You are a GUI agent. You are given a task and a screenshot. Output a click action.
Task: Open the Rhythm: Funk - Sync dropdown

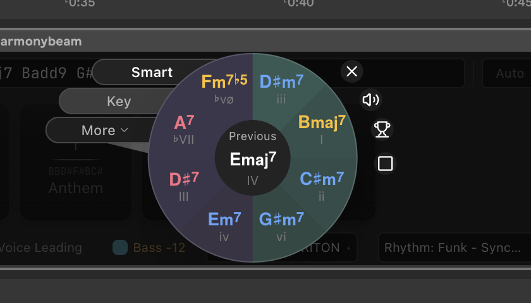pos(455,247)
